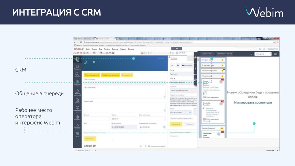Open the Подтема dropdown Оплата другим способом
Screen dimensions: 295x166
pos(183,90)
